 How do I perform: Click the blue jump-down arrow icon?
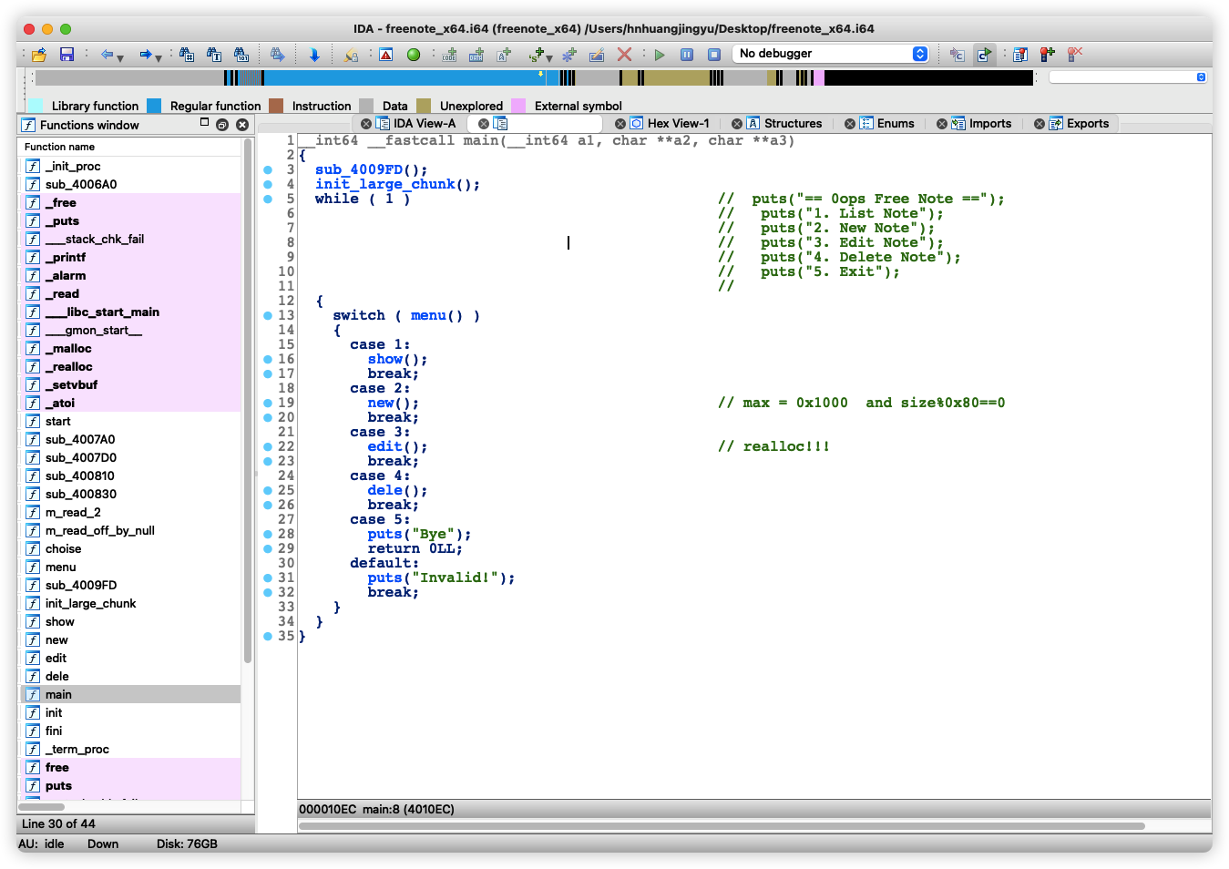click(x=314, y=55)
